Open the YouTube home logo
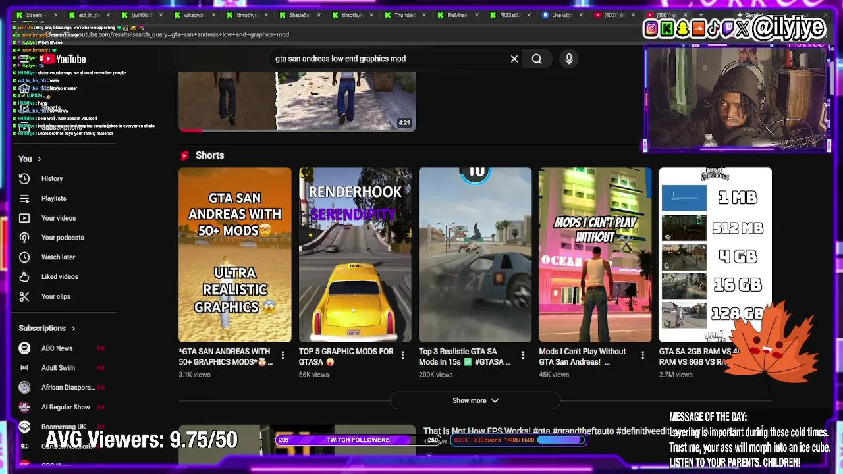This screenshot has width=843, height=474. coord(65,59)
